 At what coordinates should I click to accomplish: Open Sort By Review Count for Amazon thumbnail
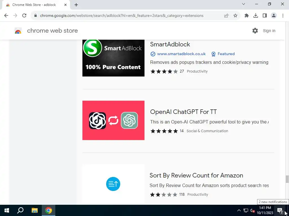click(113, 184)
